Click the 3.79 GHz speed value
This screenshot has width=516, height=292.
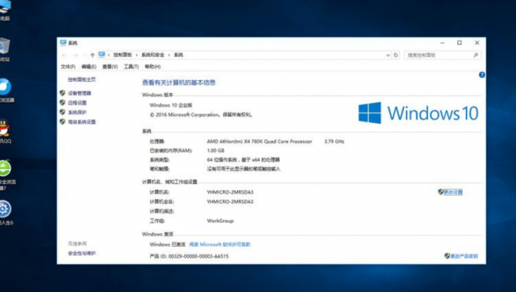point(334,141)
